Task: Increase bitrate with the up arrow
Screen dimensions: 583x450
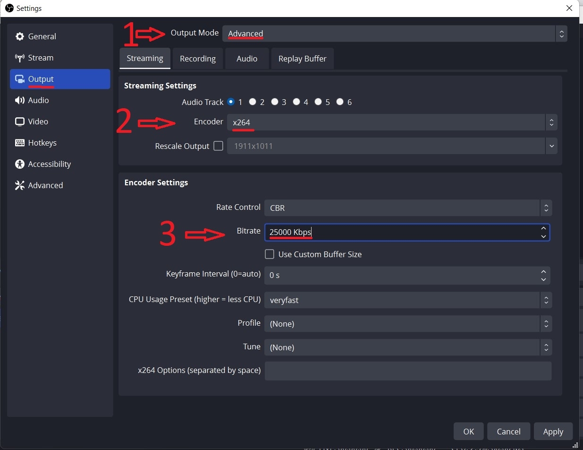Action: (543, 229)
